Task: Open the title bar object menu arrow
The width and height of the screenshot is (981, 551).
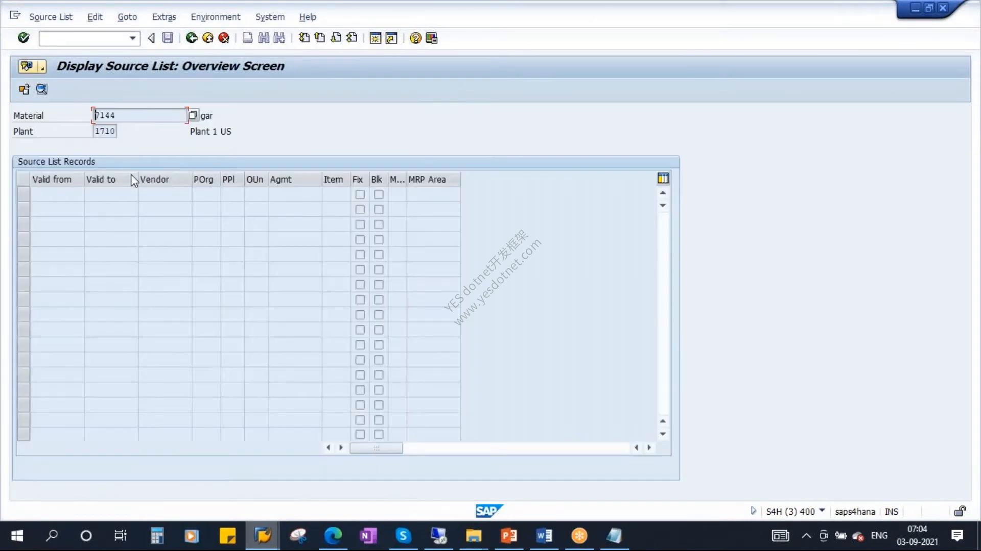Action: (42, 67)
